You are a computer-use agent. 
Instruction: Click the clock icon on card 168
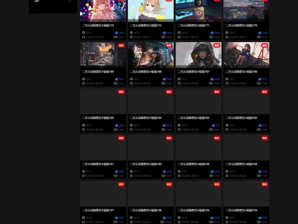point(131,79)
